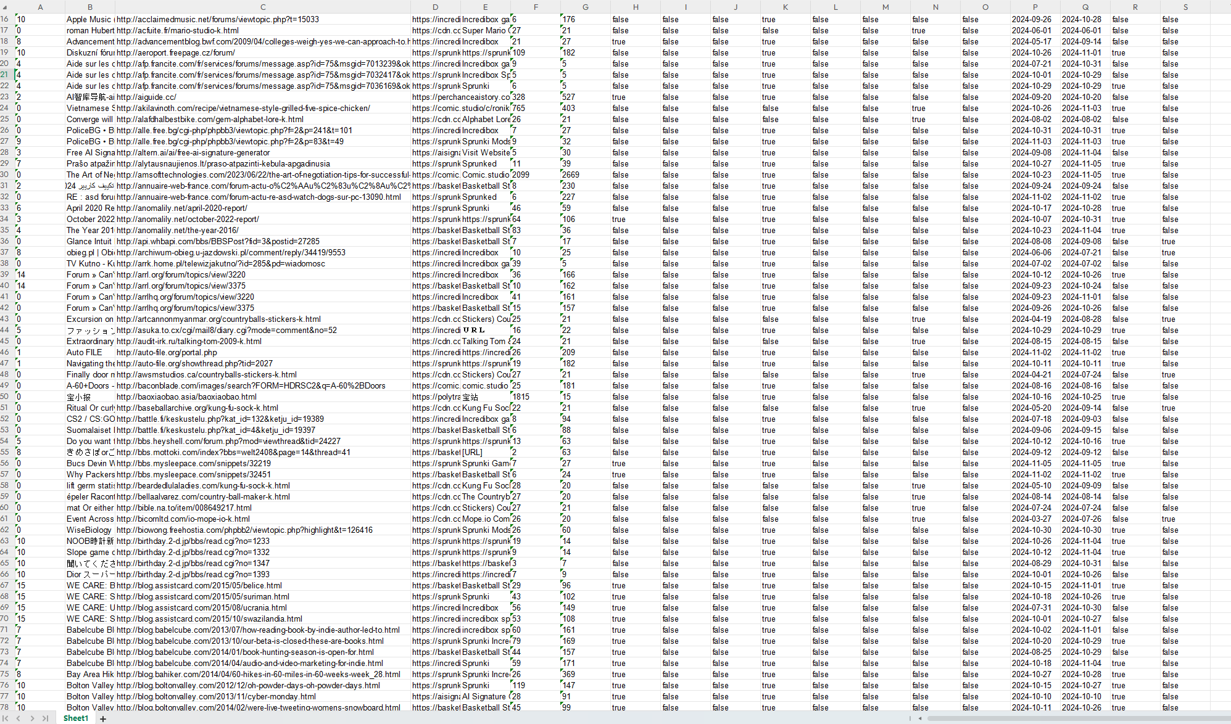
Task: Select row 43 header
Action: 5,319
